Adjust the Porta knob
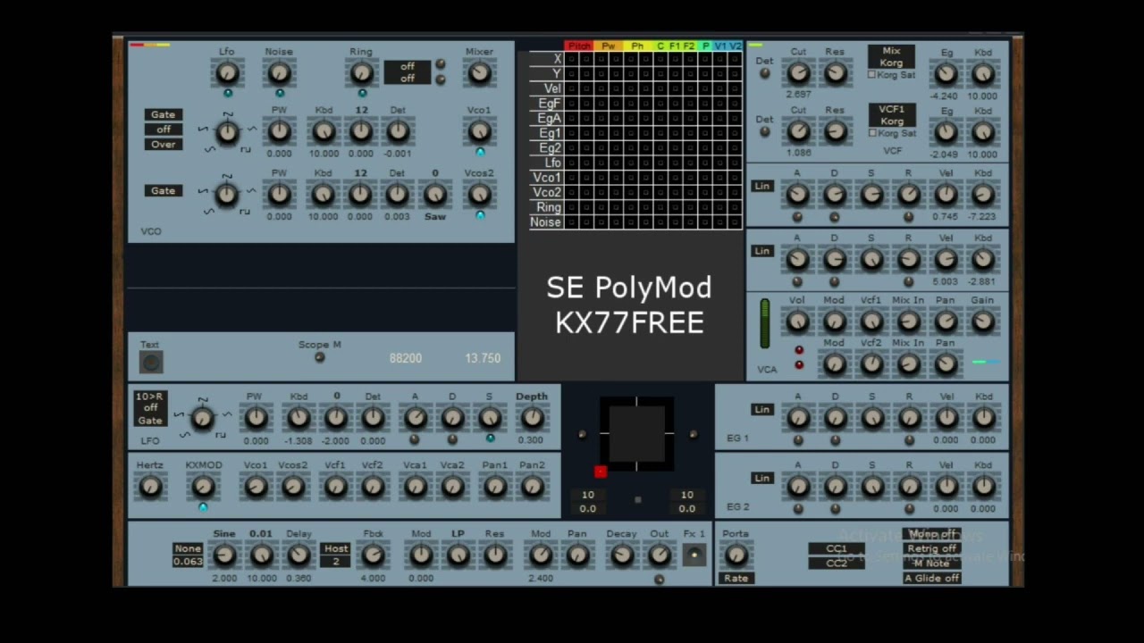This screenshot has height=643, width=1144. tap(736, 555)
